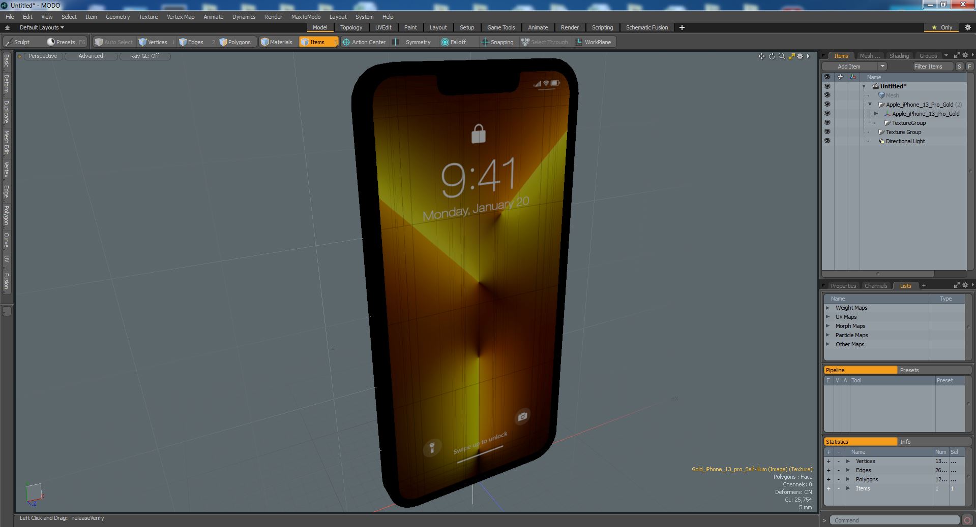The width and height of the screenshot is (976, 527).
Task: Open the Action Center options
Action: click(365, 42)
